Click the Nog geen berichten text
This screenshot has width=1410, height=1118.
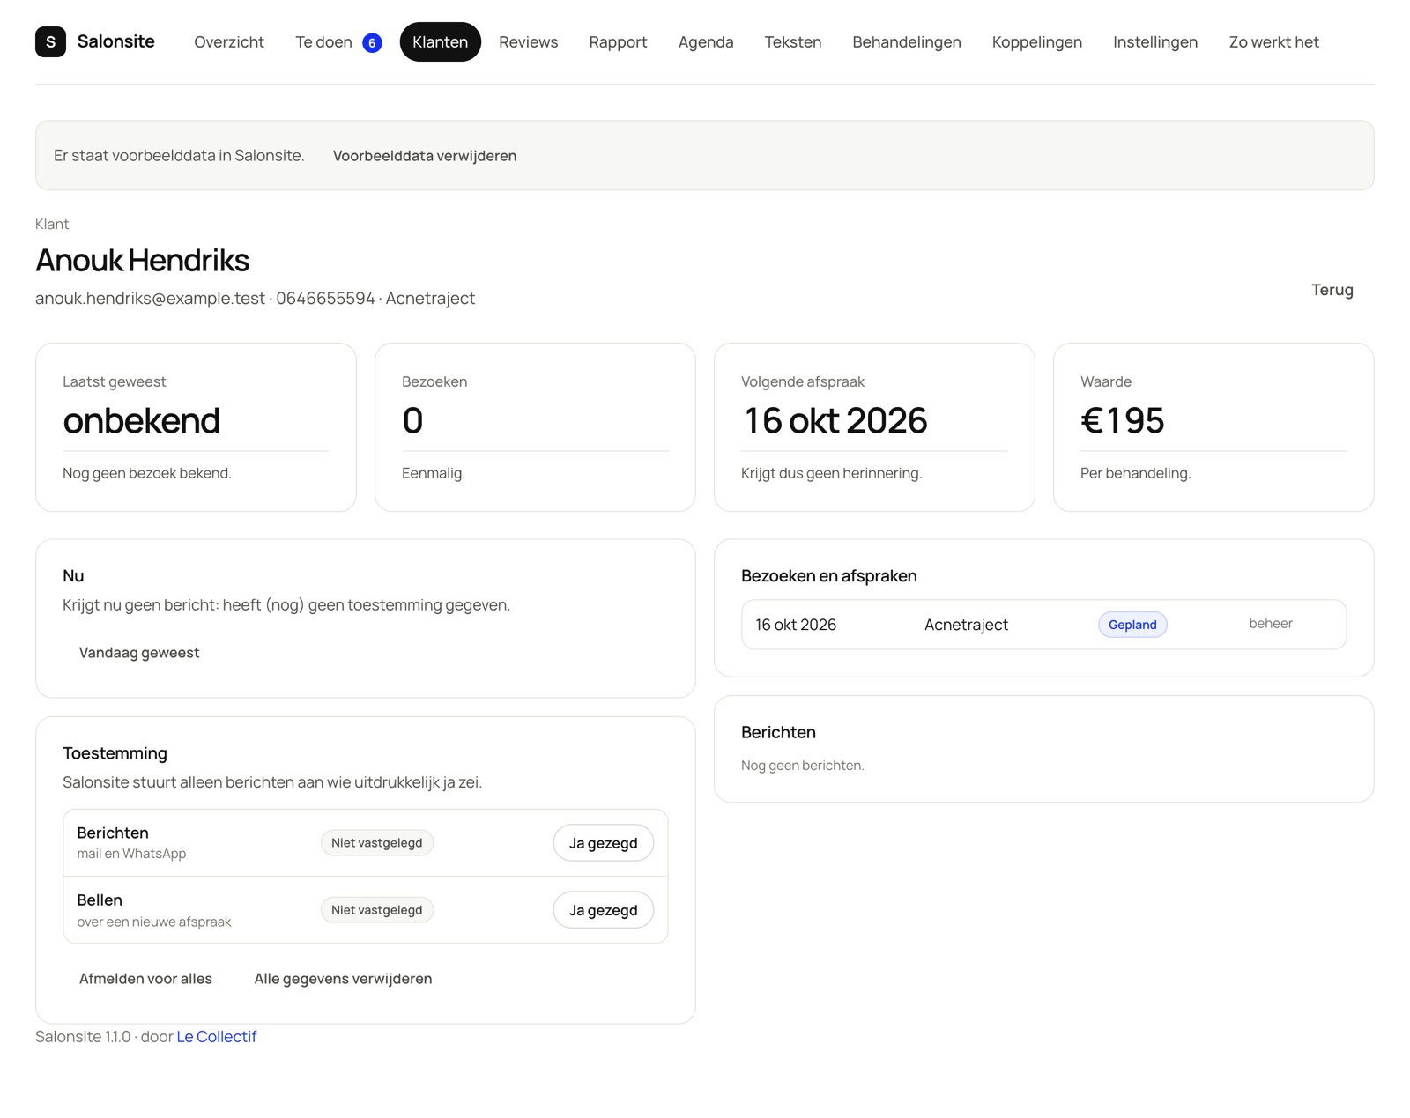coord(802,766)
